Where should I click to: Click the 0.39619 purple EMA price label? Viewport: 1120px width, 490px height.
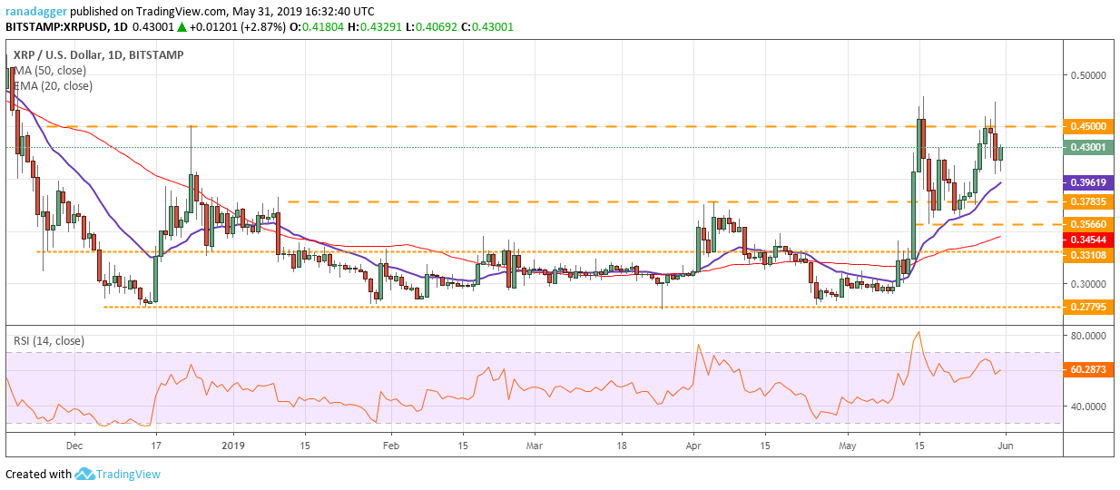click(x=1089, y=182)
